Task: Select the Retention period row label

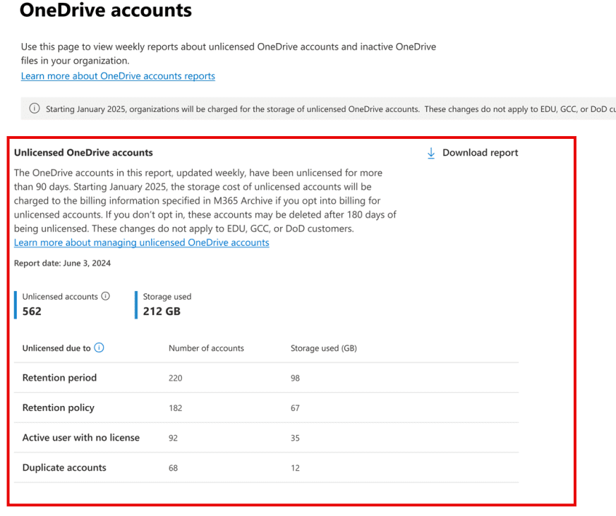Action: 59,378
